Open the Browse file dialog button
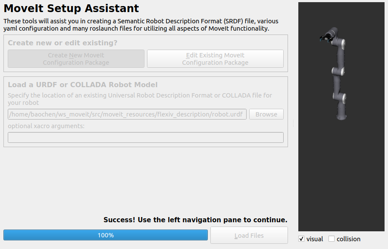The height and width of the screenshot is (249, 388). coord(266,114)
